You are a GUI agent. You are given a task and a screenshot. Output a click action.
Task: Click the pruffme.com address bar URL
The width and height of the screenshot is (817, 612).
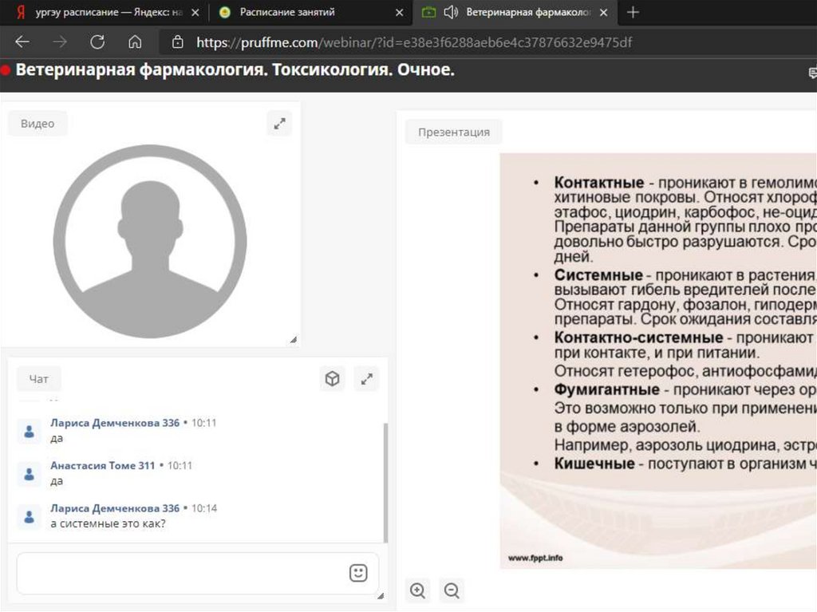click(x=414, y=42)
